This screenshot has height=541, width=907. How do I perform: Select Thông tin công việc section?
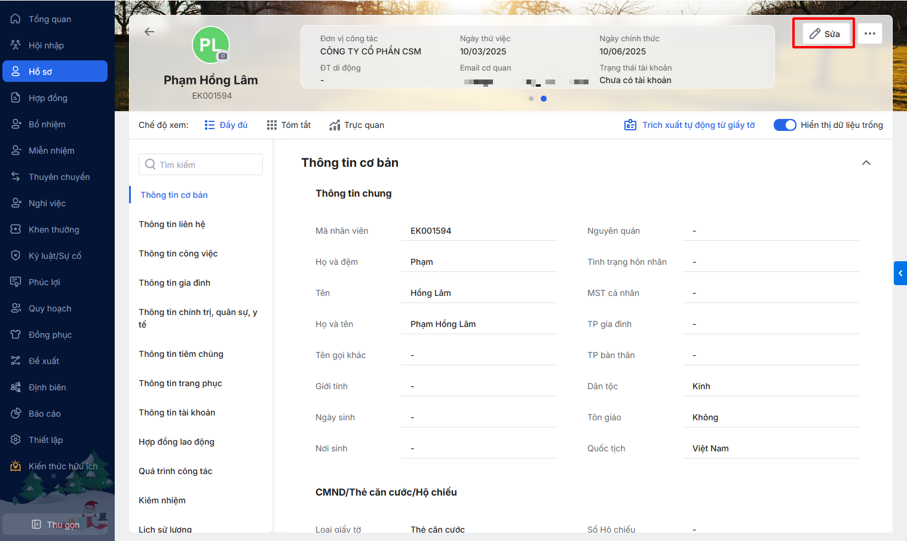click(178, 253)
